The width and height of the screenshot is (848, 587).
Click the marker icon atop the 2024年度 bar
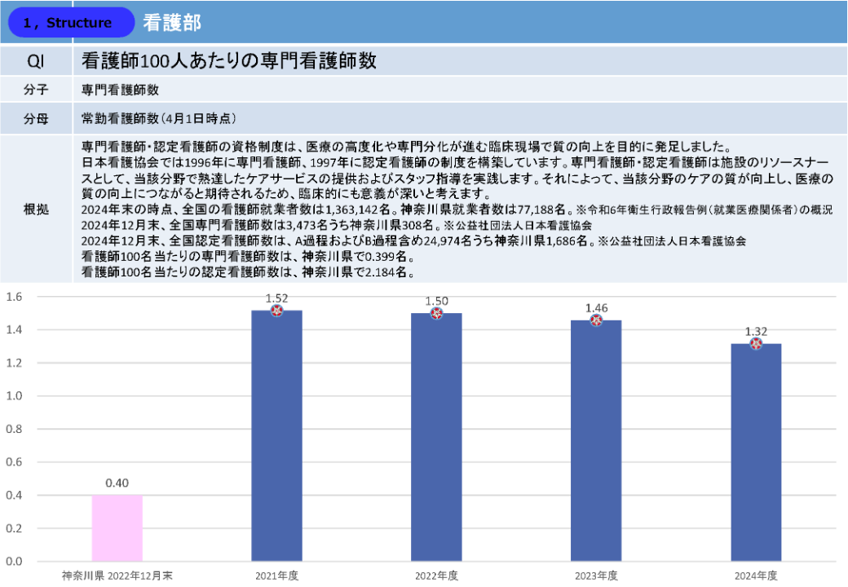[756, 344]
